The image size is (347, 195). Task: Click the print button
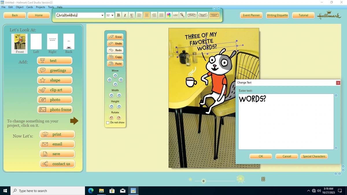[x=57, y=134]
